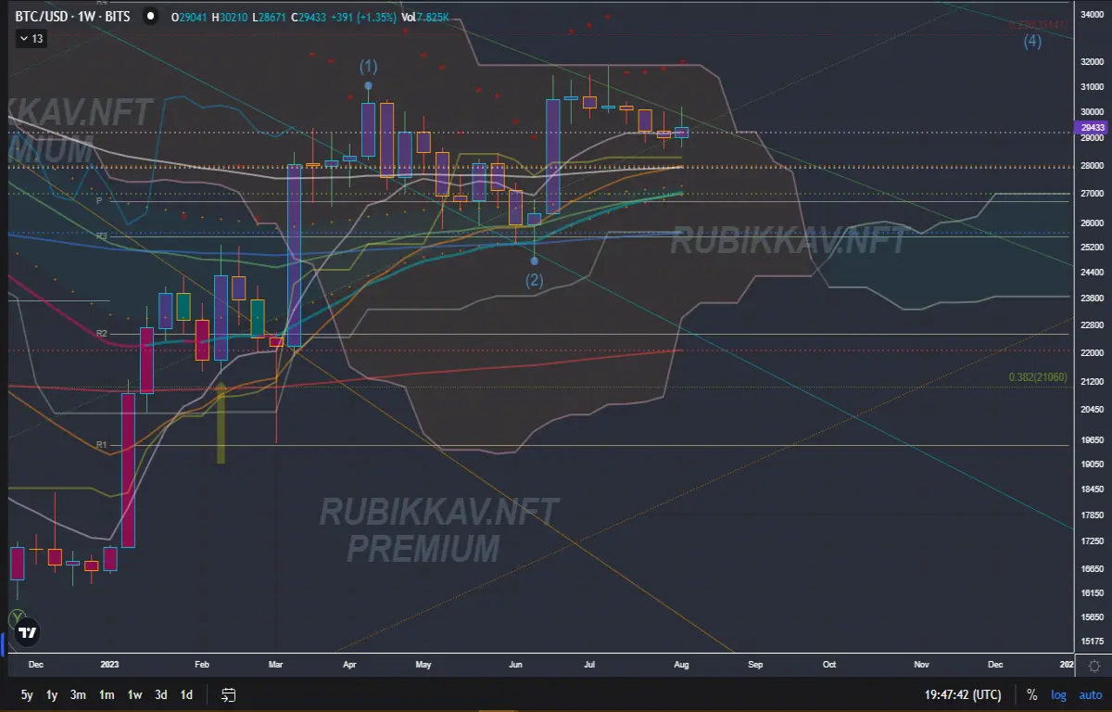Image resolution: width=1112 pixels, height=712 pixels.
Task: Click the Fibonacci label 0.382(21060)
Action: pos(1038,377)
